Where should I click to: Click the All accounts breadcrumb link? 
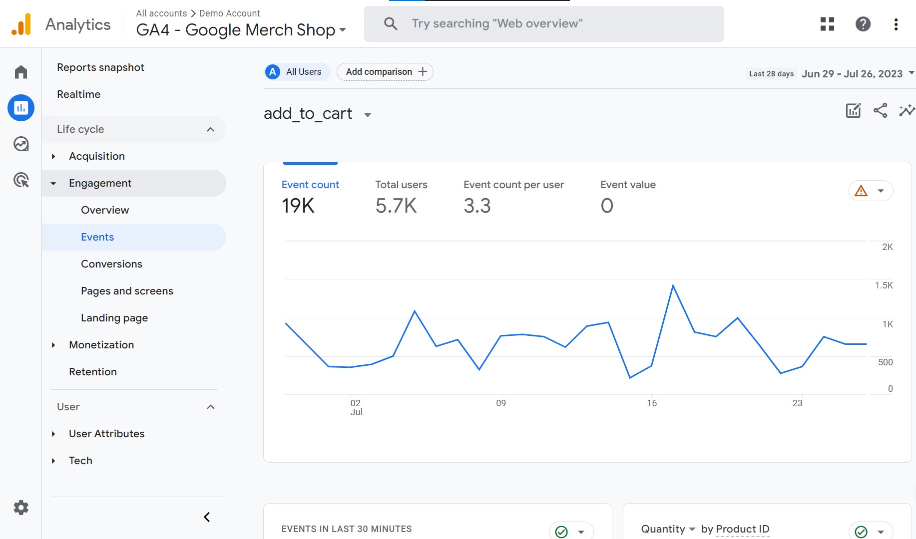(x=161, y=13)
